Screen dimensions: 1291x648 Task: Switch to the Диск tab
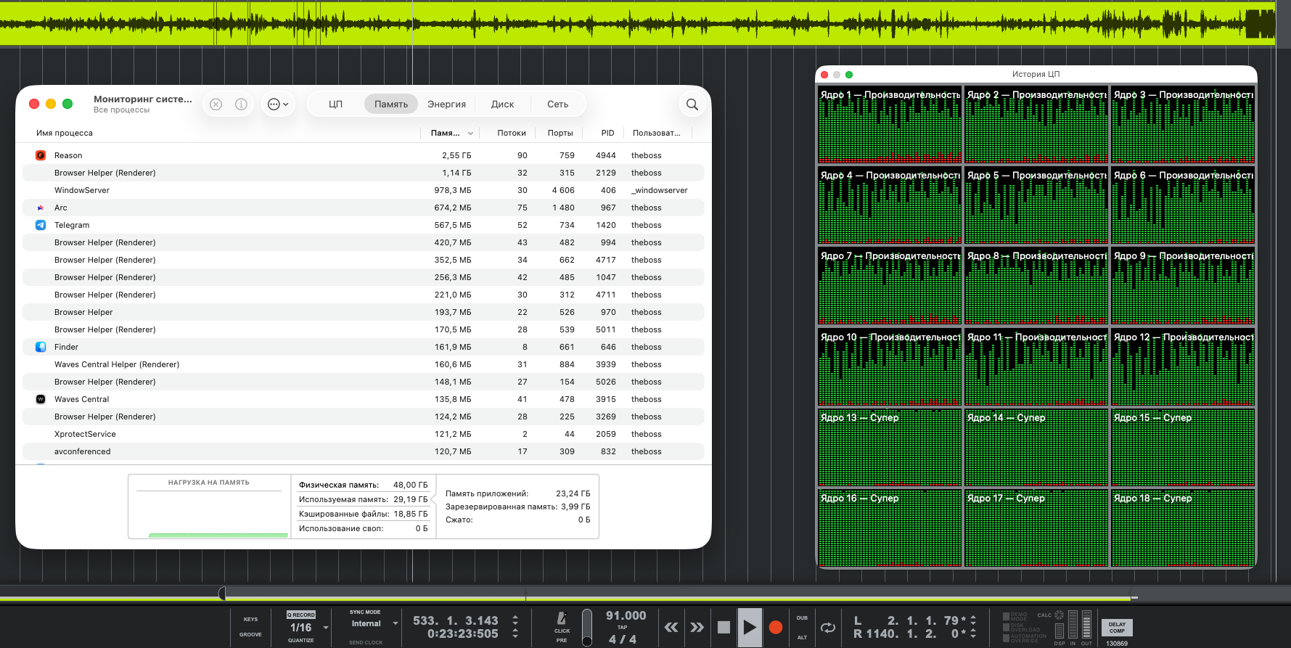(x=502, y=104)
